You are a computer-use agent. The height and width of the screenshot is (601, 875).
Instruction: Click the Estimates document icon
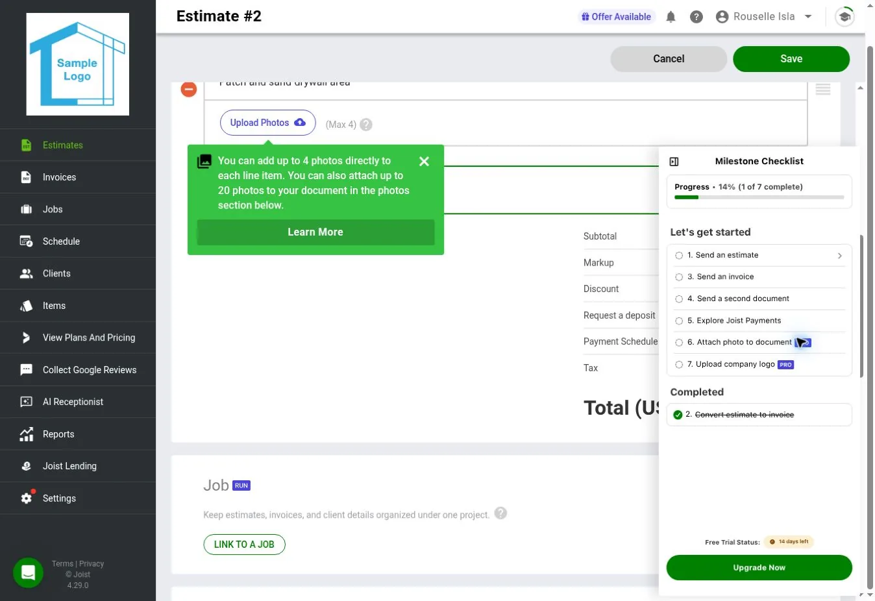tap(26, 145)
